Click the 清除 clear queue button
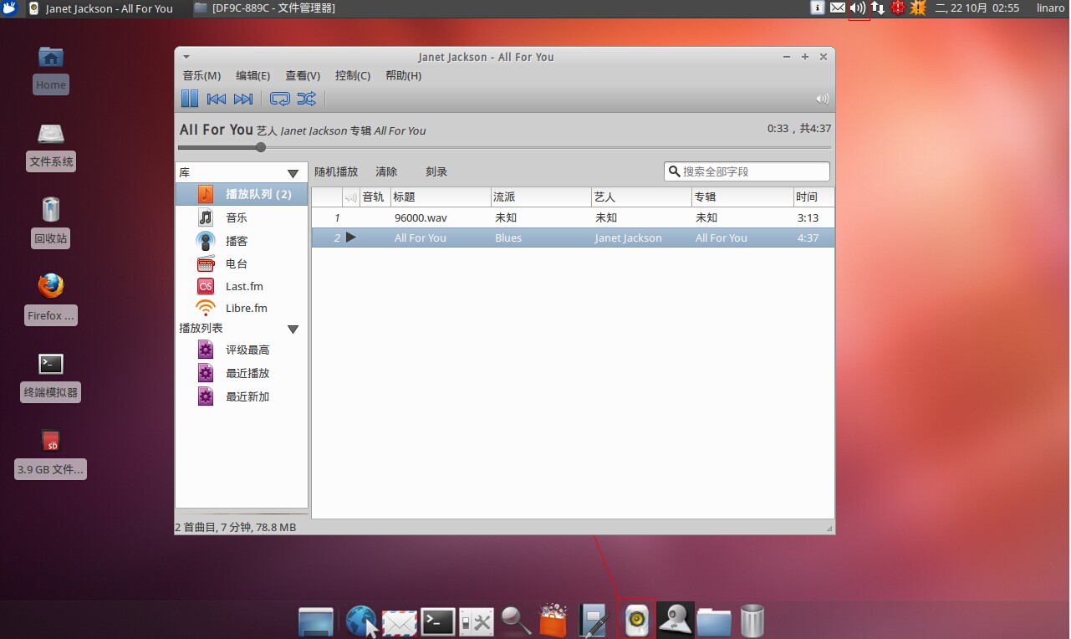This screenshot has width=1071, height=639. (x=386, y=171)
